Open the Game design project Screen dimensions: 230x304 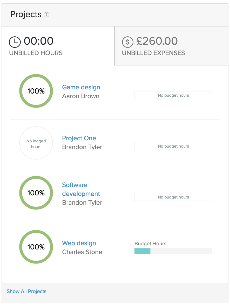coord(81,87)
